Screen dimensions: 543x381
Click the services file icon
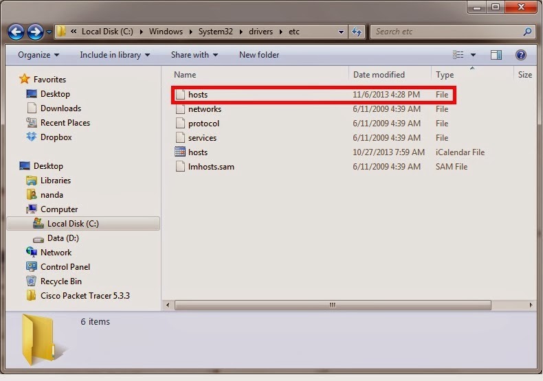click(180, 138)
